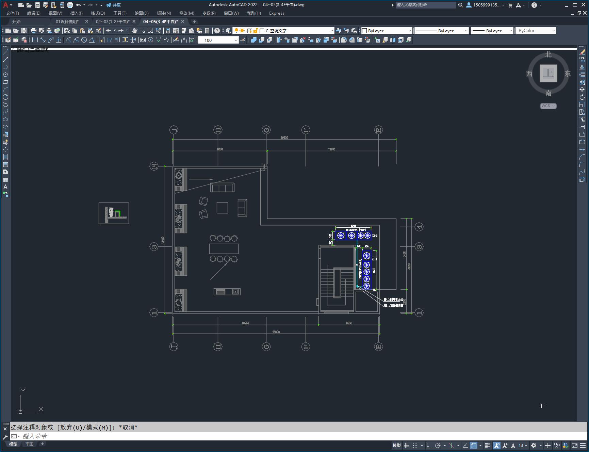Click the Help question mark in standard toolbar
Viewport: 589px width, 452px height.
click(217, 31)
